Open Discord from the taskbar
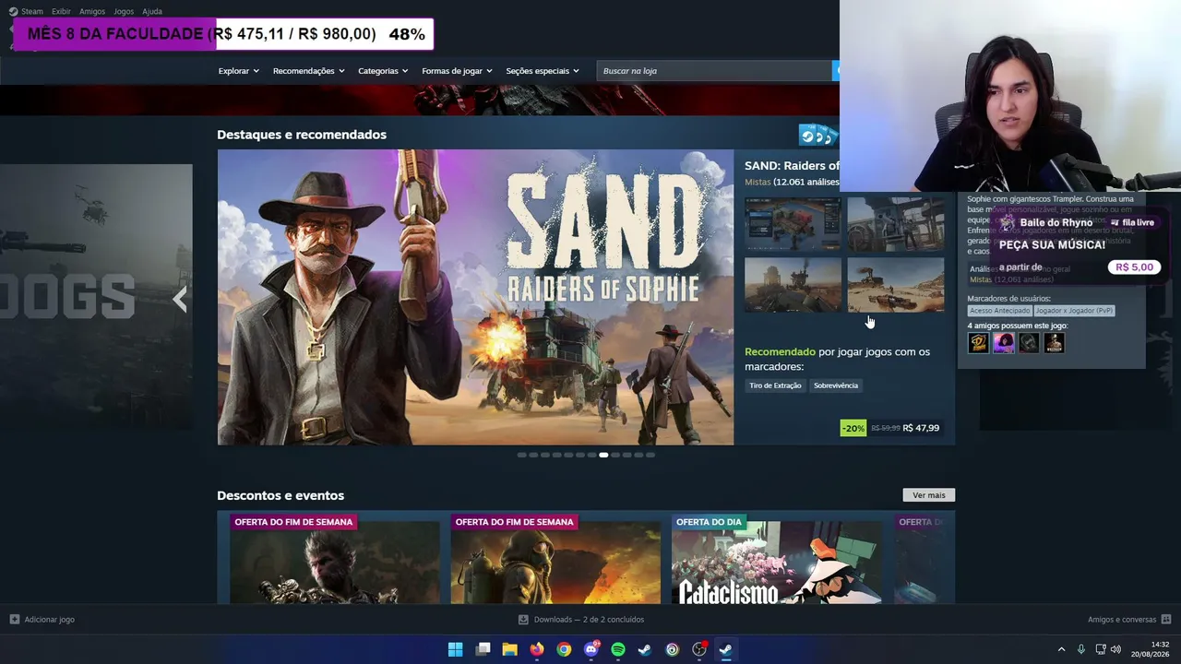1181x664 pixels. point(591,649)
